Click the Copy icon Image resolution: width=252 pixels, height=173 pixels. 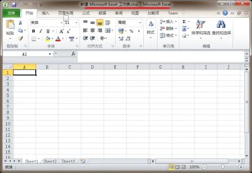[x=20, y=30]
